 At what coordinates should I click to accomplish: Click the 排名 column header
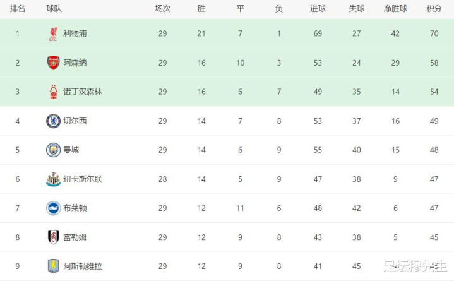[18, 9]
